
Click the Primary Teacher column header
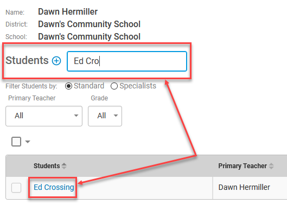coord(243,166)
